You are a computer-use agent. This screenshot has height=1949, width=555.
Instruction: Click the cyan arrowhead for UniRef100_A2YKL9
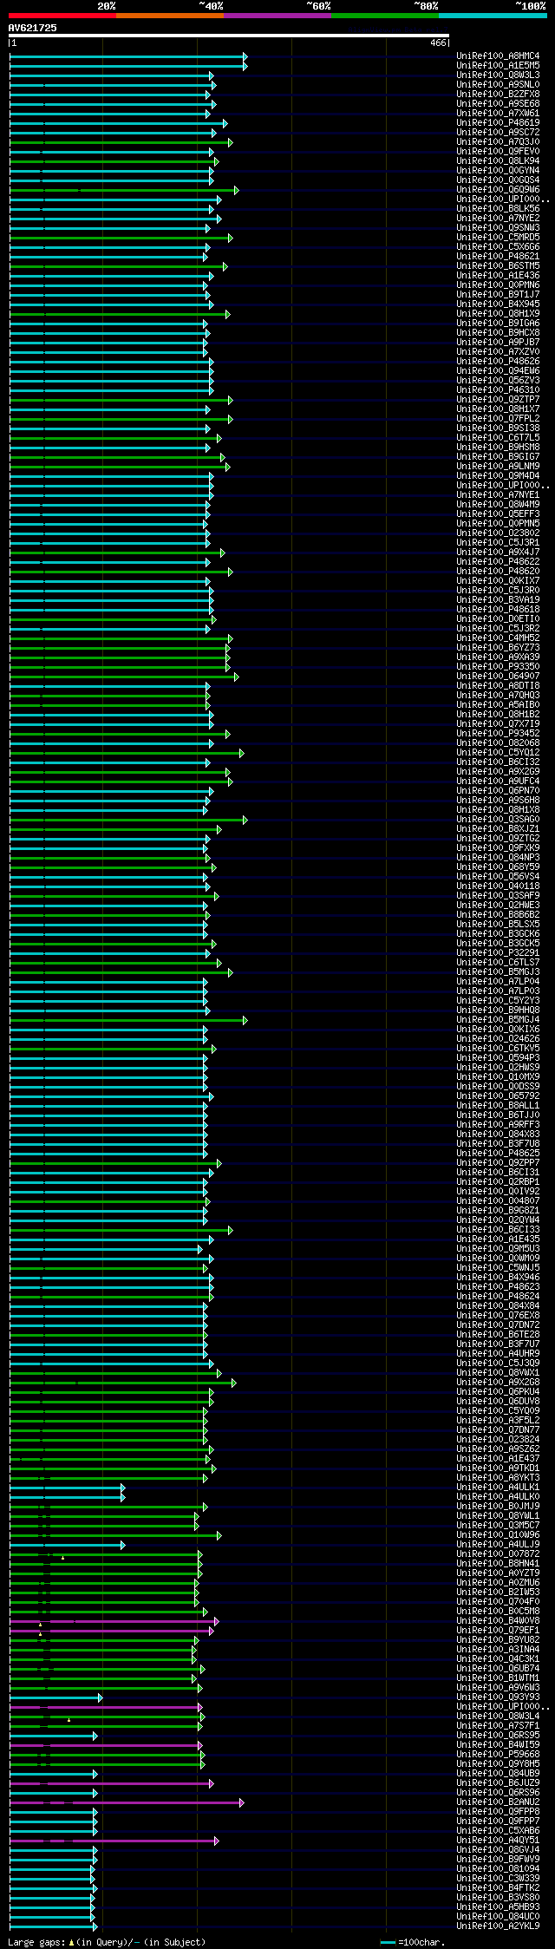95,1926
